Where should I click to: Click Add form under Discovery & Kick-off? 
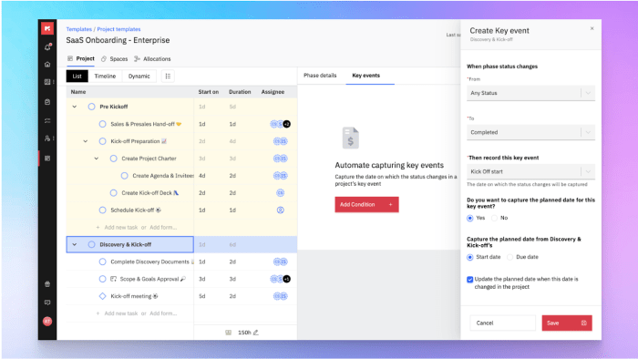(x=163, y=313)
